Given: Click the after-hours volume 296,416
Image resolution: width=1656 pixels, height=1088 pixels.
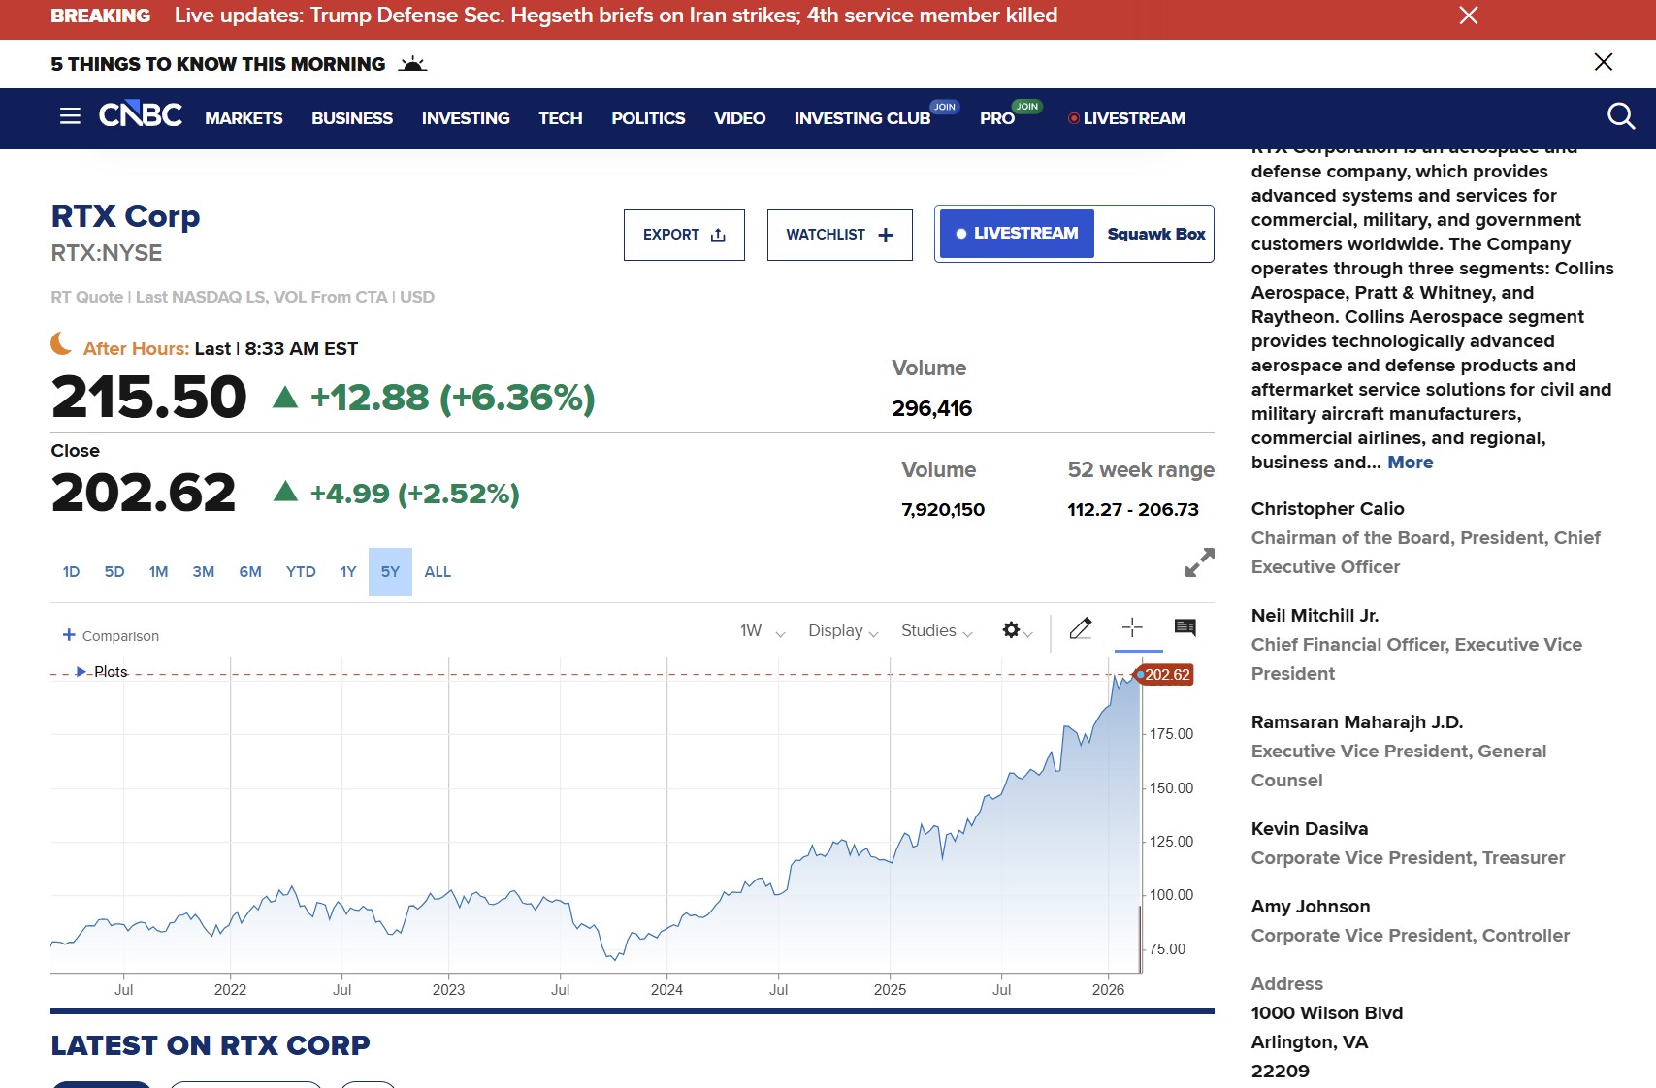Looking at the screenshot, I should [931, 409].
